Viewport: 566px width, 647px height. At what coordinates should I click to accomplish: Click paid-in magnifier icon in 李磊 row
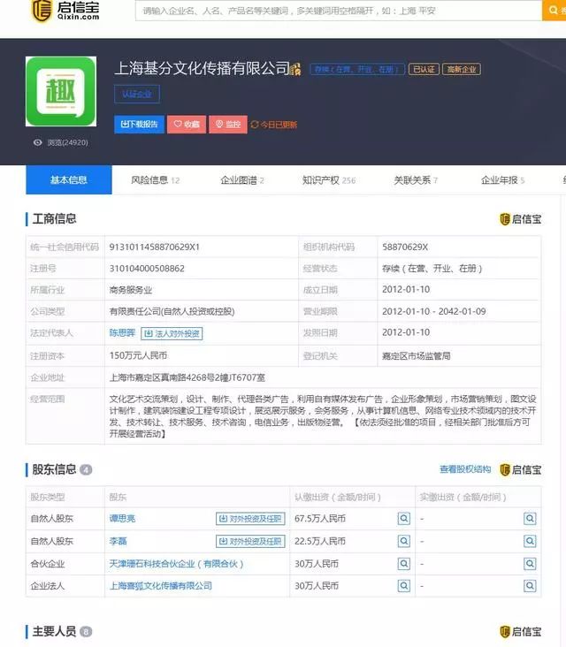pos(530,541)
